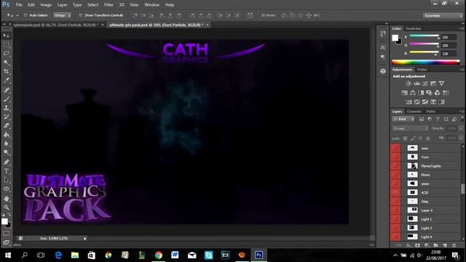The image size is (466, 262).
Task: Select the Eraser tool
Action: (7, 126)
